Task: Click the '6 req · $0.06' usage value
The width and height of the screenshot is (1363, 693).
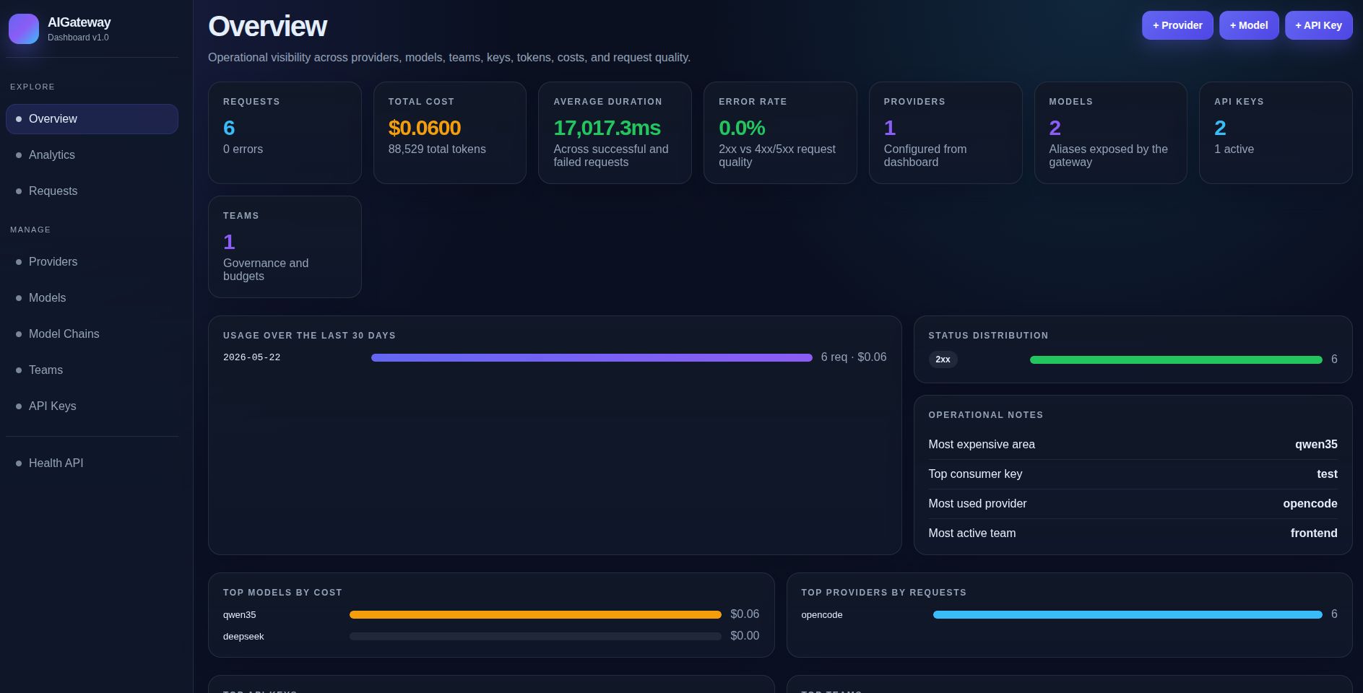Action: pyautogui.click(x=854, y=357)
